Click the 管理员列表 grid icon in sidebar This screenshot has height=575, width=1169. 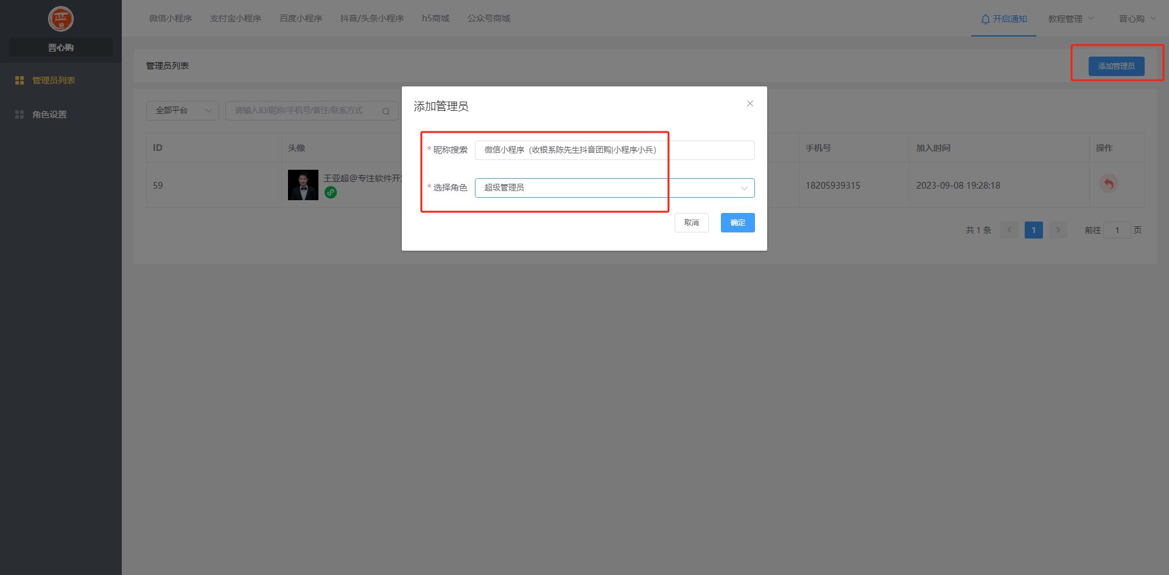(19, 80)
